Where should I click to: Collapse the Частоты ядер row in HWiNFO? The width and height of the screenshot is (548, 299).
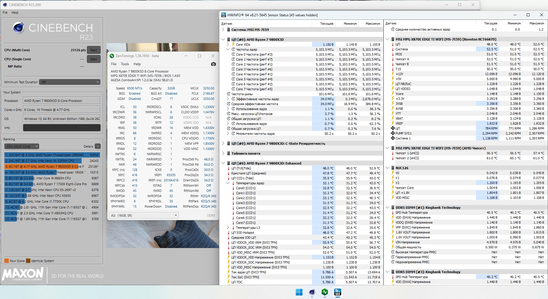click(x=228, y=49)
